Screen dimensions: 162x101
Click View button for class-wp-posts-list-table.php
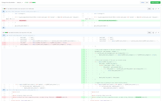pyautogui.click(x=149, y=9)
